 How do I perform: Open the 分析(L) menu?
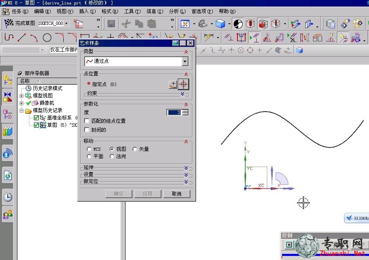coord(177,11)
